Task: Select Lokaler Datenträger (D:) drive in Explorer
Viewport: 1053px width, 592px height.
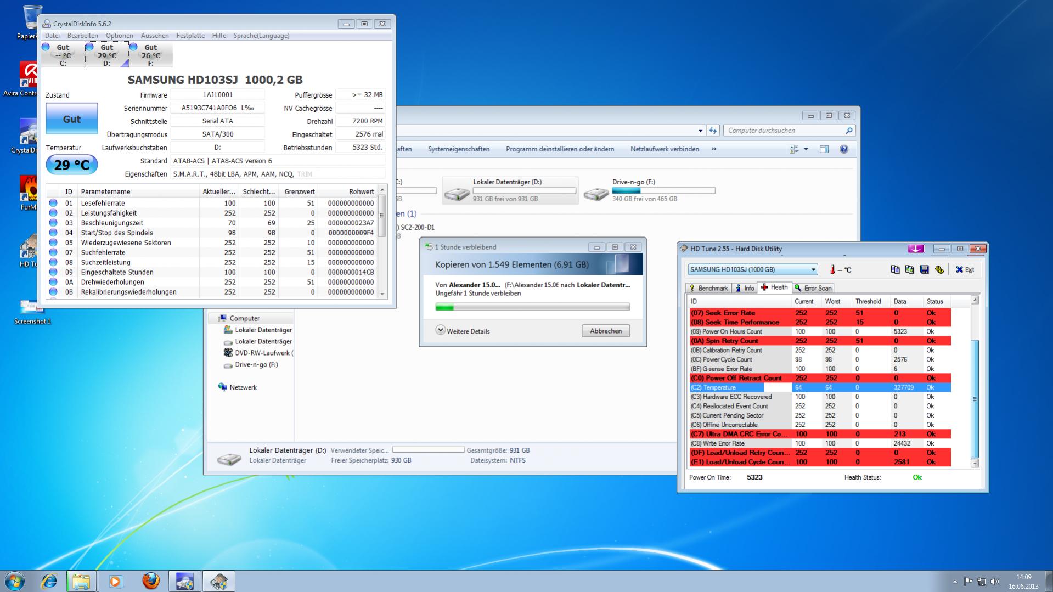Action: 510,190
